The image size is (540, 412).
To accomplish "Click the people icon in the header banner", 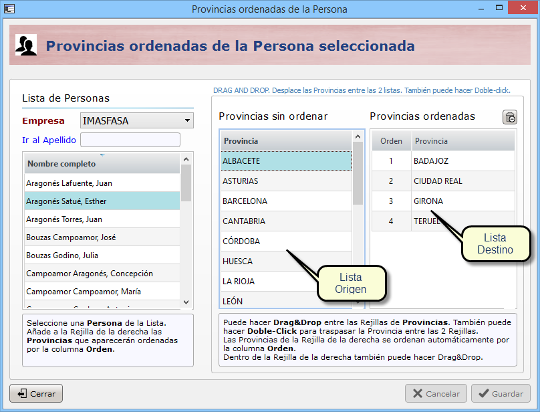I will coord(26,46).
